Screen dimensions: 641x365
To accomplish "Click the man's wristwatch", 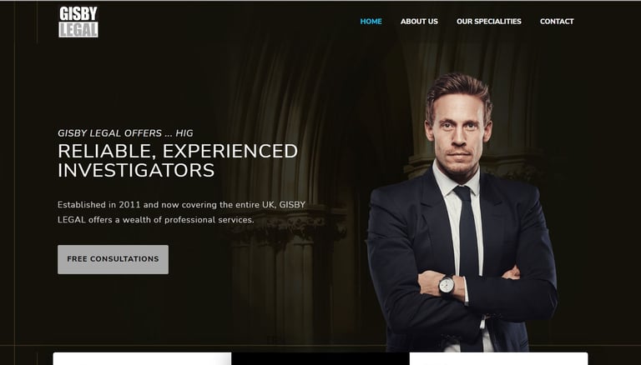I will tap(447, 284).
